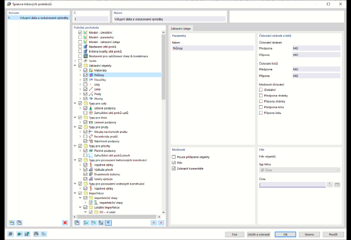Click the Klouby na koncích prutu icon
This screenshot has width=351, height=240.
[91, 132]
